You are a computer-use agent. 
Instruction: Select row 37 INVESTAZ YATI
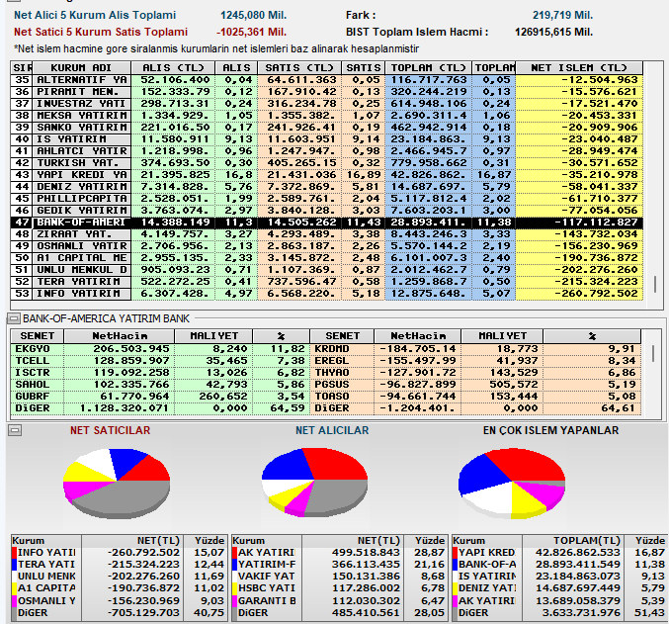click(x=327, y=104)
